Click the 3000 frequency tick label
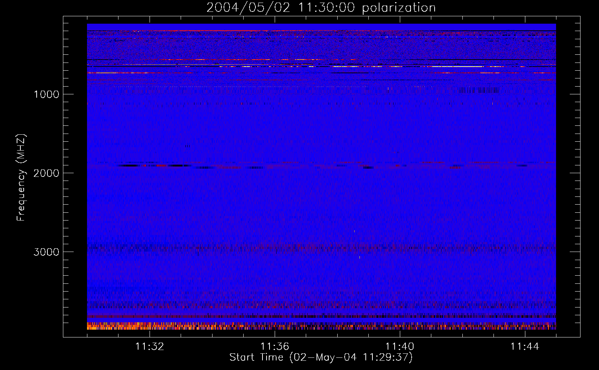599x370 pixels. [46, 252]
